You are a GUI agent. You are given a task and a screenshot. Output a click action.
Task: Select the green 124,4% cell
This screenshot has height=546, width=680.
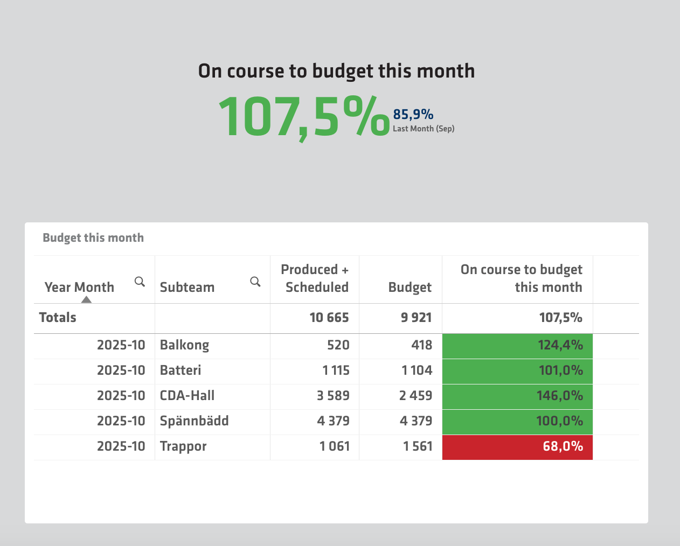517,345
